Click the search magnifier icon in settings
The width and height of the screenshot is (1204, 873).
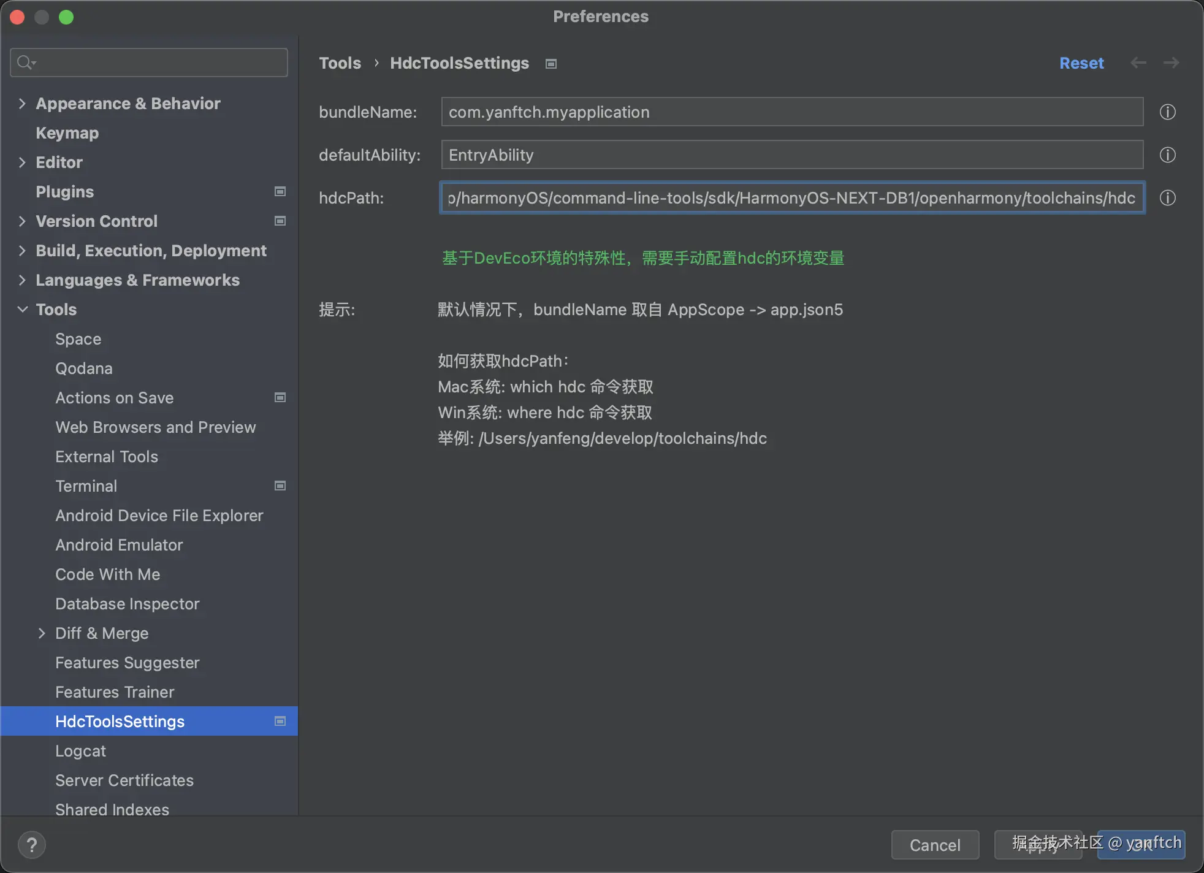click(x=25, y=63)
